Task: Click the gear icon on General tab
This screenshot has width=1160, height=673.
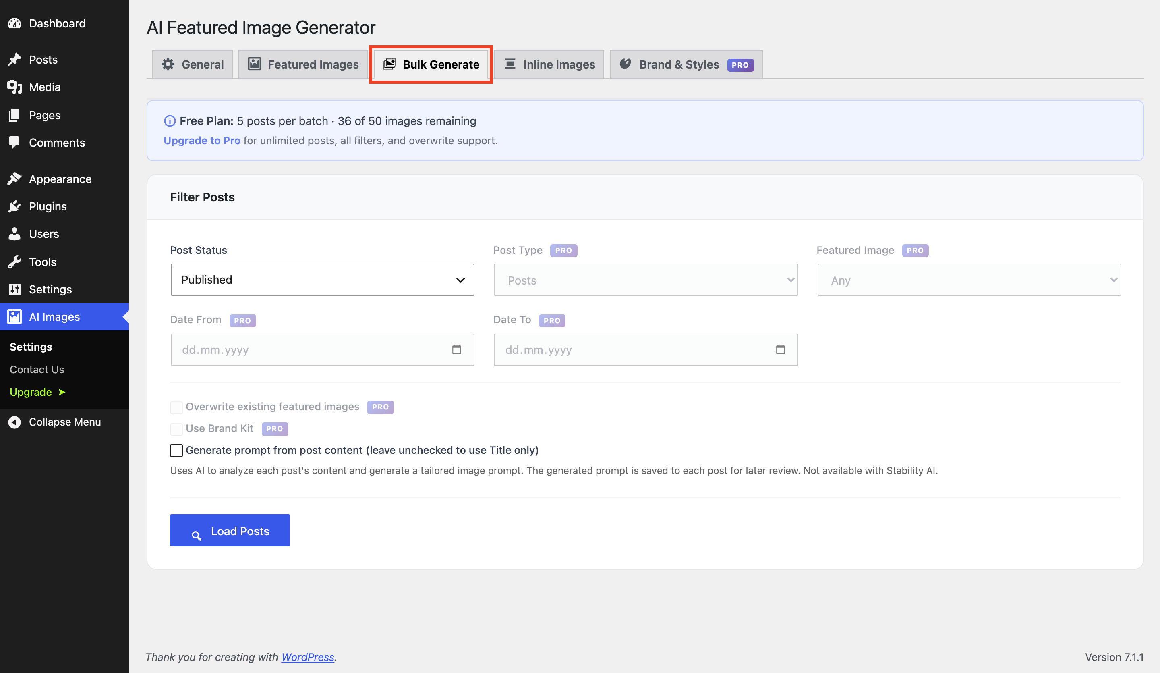Action: [x=168, y=64]
